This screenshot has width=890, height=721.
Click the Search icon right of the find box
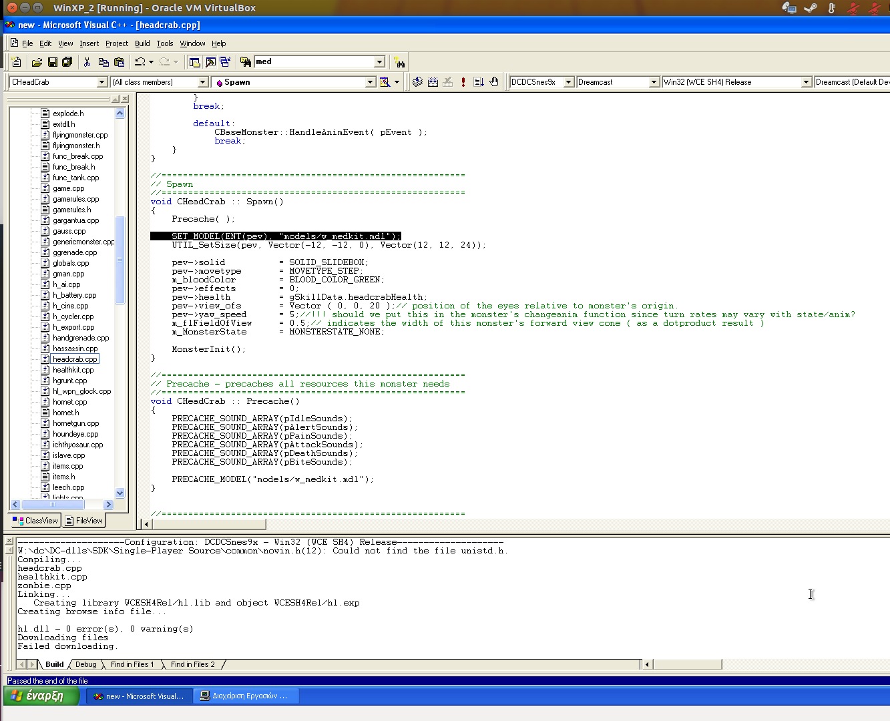(399, 62)
